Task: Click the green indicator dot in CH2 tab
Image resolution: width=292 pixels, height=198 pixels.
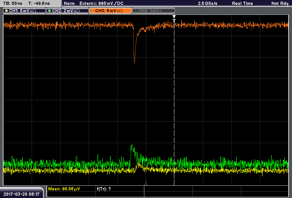Action: coord(49,11)
